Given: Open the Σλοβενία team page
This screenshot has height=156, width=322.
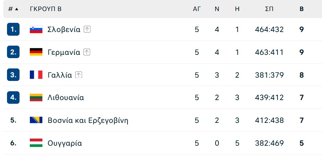Looking at the screenshot, I should (64, 29).
